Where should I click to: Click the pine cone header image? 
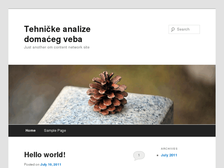112,95
